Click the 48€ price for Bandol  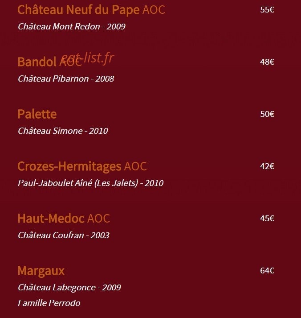click(x=267, y=62)
